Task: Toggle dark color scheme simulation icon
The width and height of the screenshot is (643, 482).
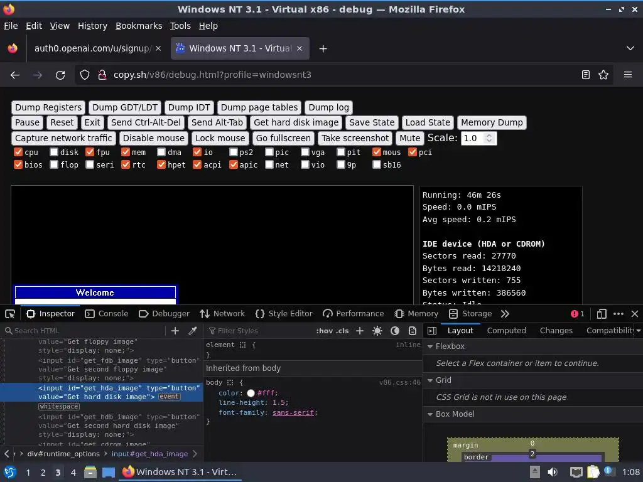Action: (x=395, y=331)
